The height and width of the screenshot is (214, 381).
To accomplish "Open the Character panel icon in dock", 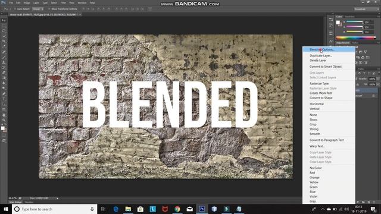I will coord(331,41).
